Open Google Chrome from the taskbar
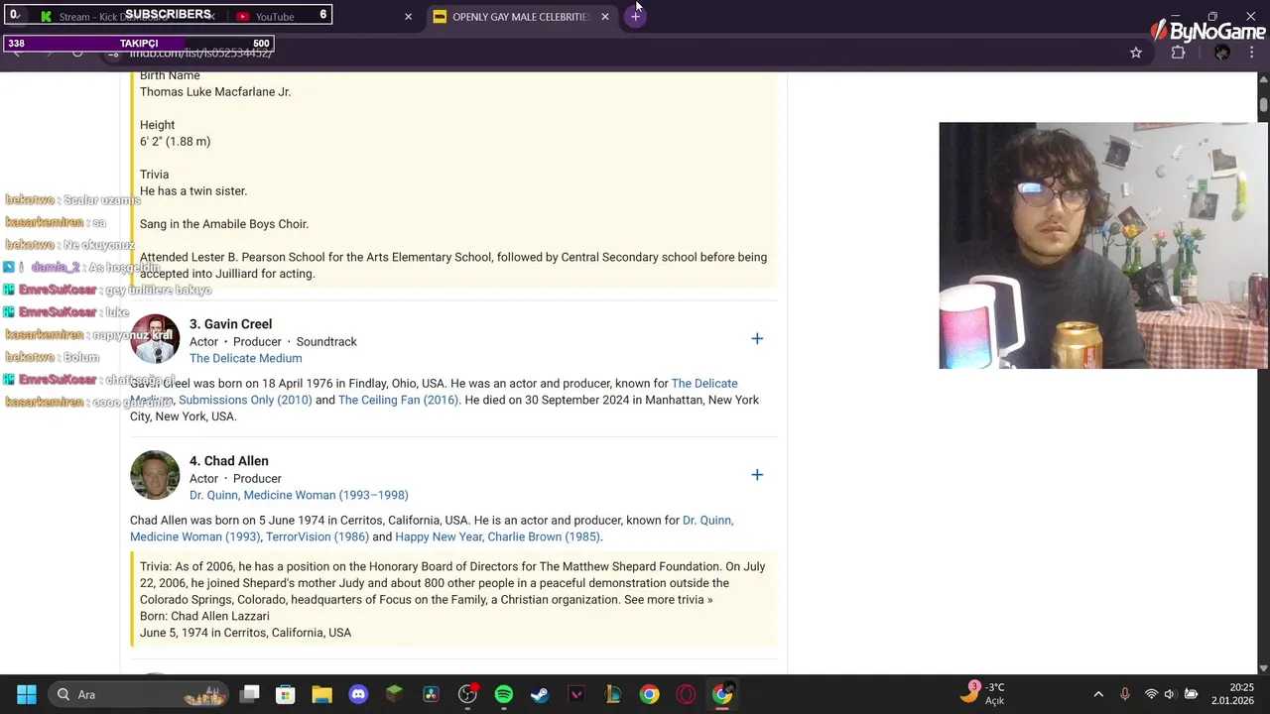This screenshot has width=1270, height=714. click(x=649, y=694)
